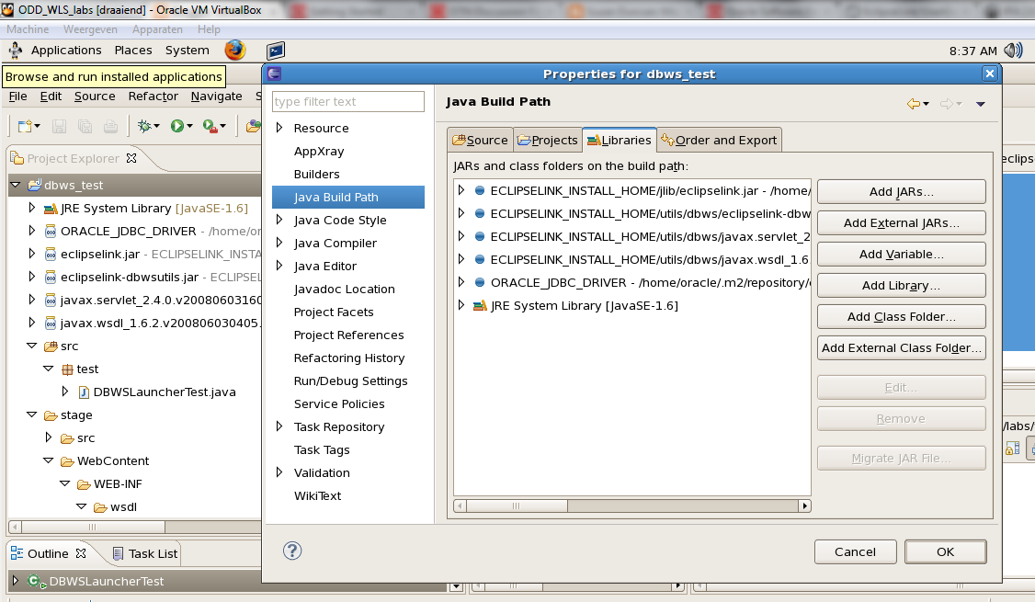This screenshot has height=602, width=1035.
Task: Open the Eclipse Edit menu
Action: [x=51, y=97]
